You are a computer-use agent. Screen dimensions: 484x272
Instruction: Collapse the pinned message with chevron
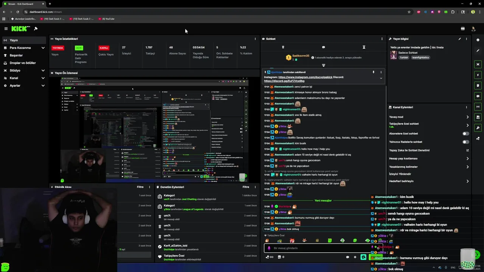point(381,78)
